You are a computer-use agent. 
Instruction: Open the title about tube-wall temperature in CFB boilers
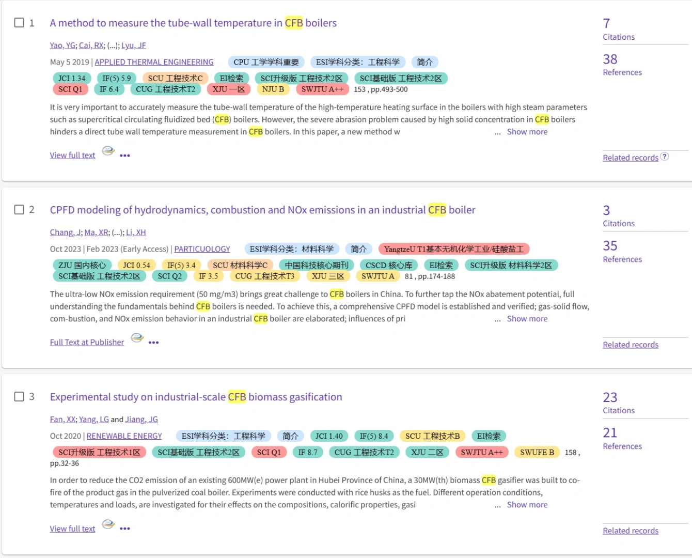click(193, 23)
